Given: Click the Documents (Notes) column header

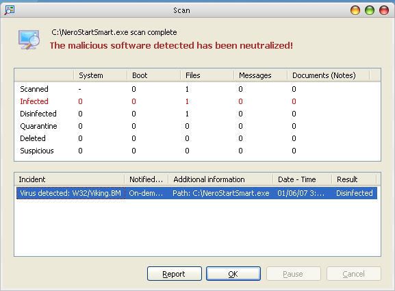Looking at the screenshot, I should click(328, 75).
